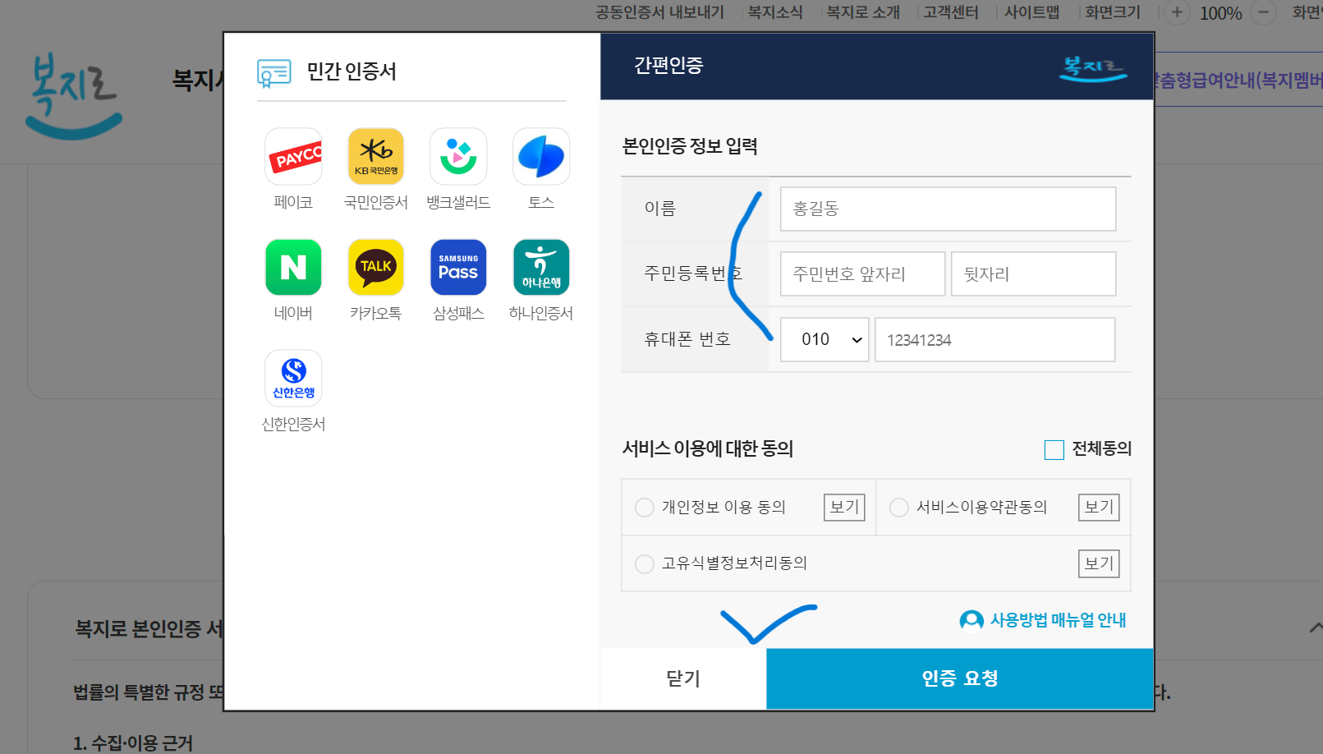Click the 인증 요청 button

click(x=959, y=678)
